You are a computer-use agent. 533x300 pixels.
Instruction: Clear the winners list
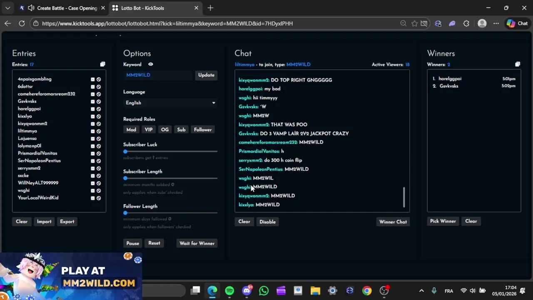click(x=471, y=221)
